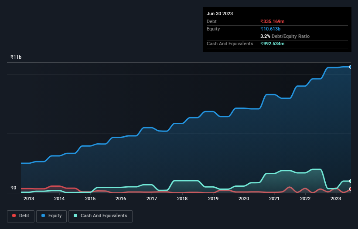Select the 2023 x-axis label
The height and width of the screenshot is (229, 358).
pos(336,199)
